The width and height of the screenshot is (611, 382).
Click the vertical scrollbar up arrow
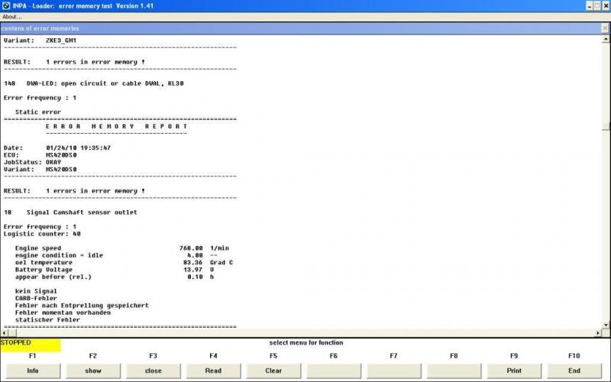pyautogui.click(x=606, y=39)
